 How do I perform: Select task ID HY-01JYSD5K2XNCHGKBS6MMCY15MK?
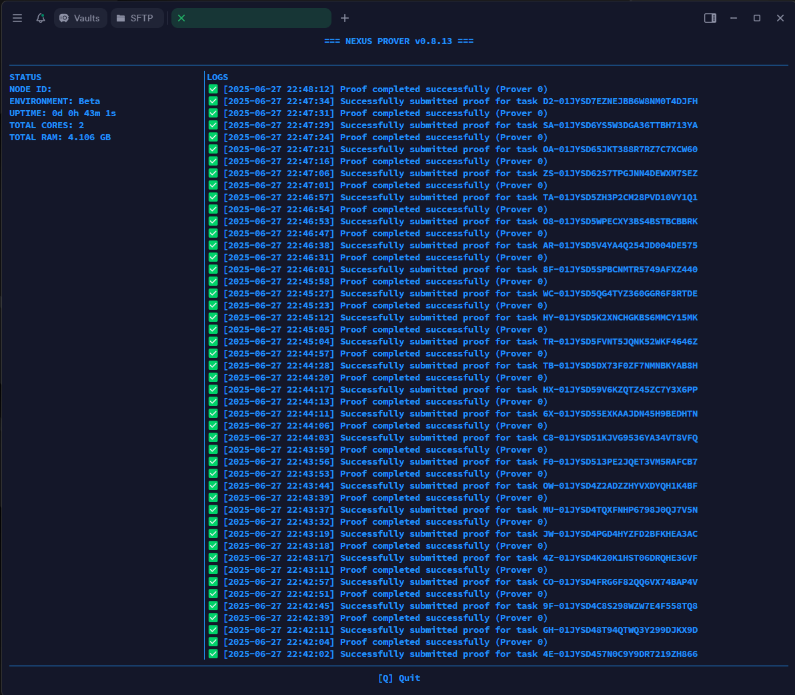click(x=620, y=318)
